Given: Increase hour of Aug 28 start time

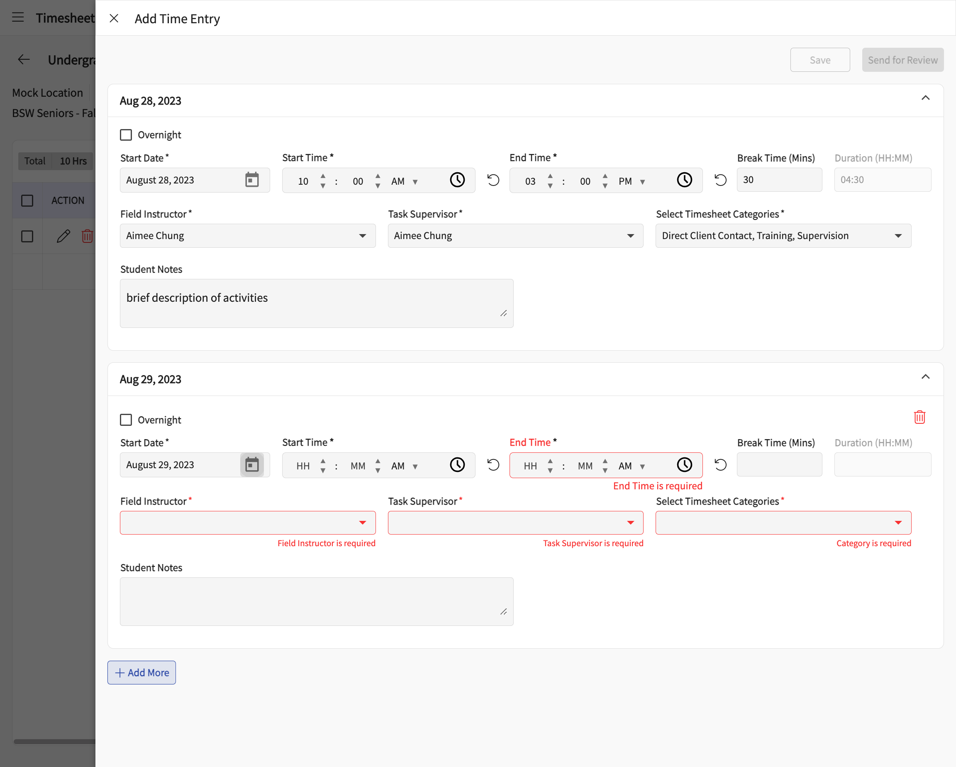Looking at the screenshot, I should click(323, 176).
